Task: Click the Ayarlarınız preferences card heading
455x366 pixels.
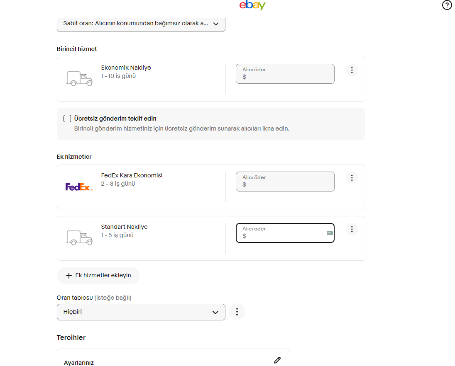Action: tap(79, 363)
